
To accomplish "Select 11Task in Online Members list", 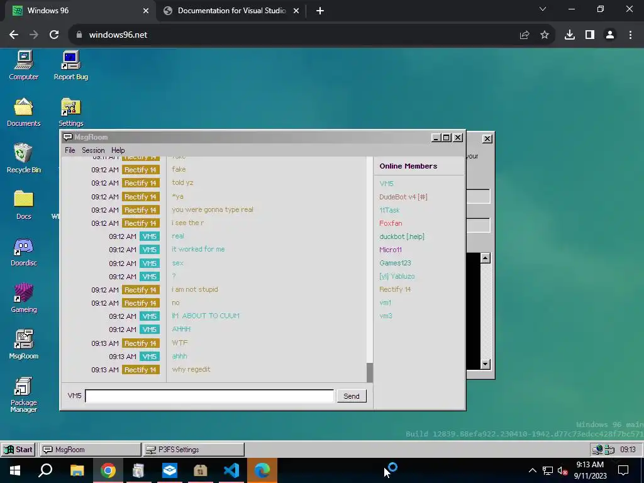I will (x=389, y=210).
